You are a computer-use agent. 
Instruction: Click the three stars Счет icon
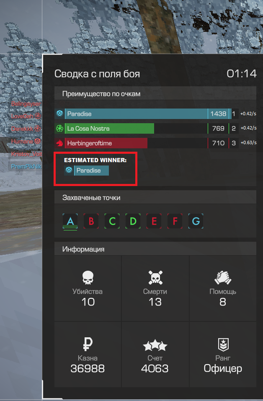point(155,346)
